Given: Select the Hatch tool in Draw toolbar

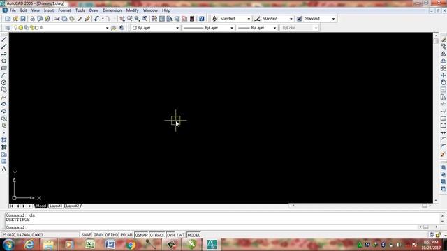Looking at the screenshot, I should tap(4, 140).
